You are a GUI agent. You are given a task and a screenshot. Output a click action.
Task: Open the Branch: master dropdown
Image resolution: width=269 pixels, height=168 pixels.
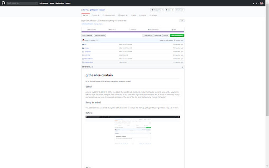click(x=87, y=35)
